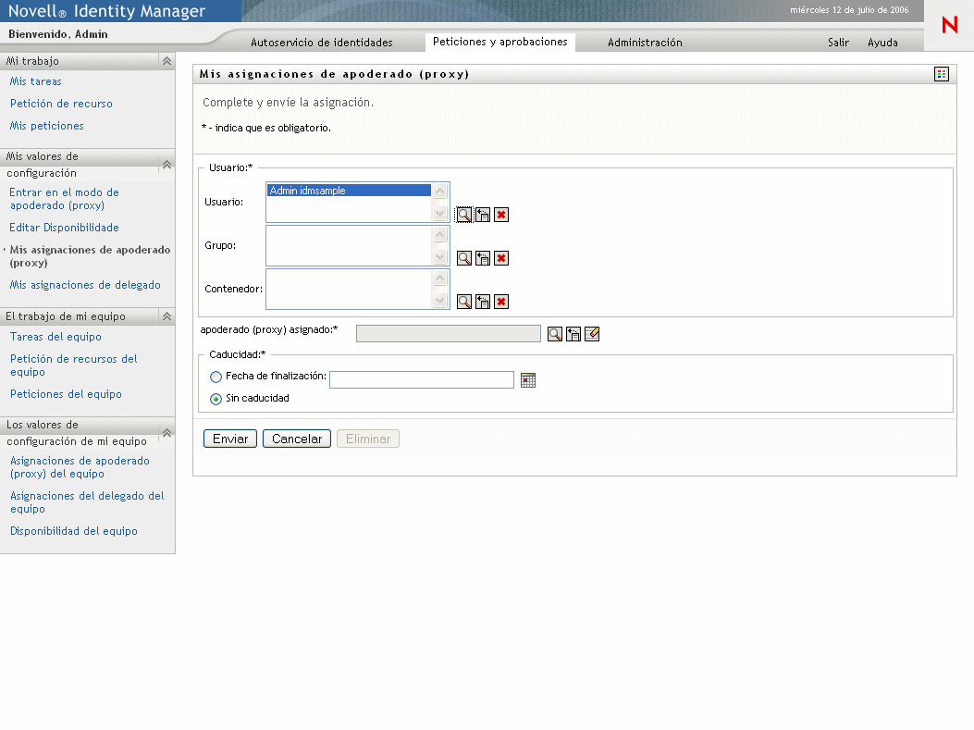Open Editar Disponibilidade link
Viewport: 974px width, 730px height.
[x=64, y=228]
